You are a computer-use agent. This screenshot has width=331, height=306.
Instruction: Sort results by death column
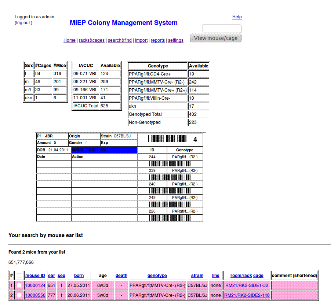(x=121, y=276)
